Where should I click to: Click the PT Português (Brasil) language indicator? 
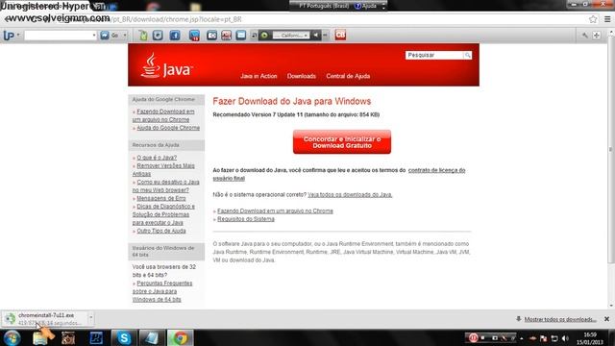(x=324, y=6)
